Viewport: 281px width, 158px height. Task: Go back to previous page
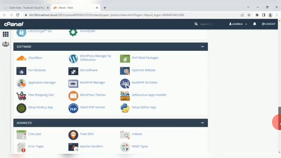(4, 15)
